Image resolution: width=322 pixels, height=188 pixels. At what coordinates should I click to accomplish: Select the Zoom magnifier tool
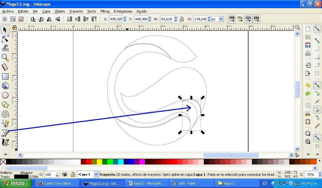pos(5,57)
